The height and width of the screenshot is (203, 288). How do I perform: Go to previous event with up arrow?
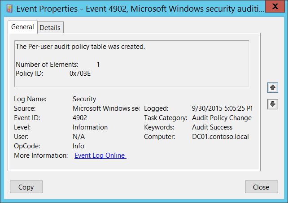(x=272, y=87)
